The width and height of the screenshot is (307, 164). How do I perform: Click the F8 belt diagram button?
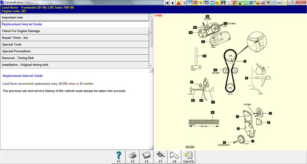click(174, 157)
